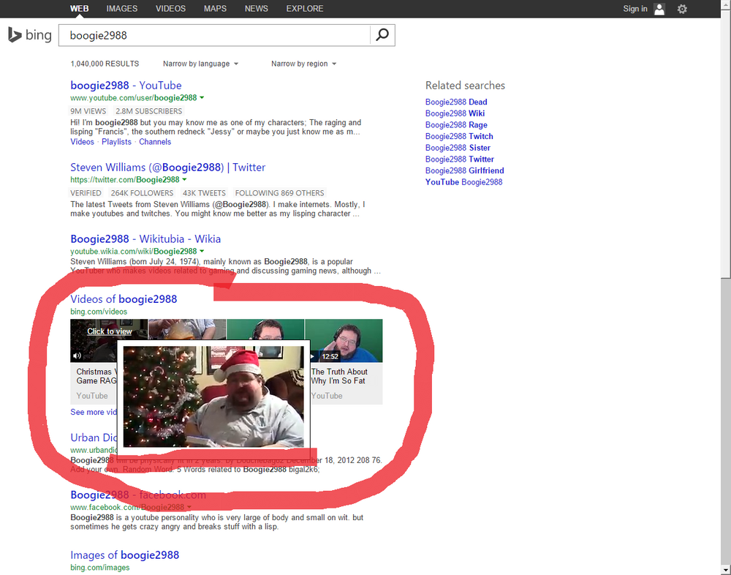The height and width of the screenshot is (575, 731).
Task: Open dropdown arrow beside twitter.com/Boogie2988 URL
Action: [x=185, y=180]
